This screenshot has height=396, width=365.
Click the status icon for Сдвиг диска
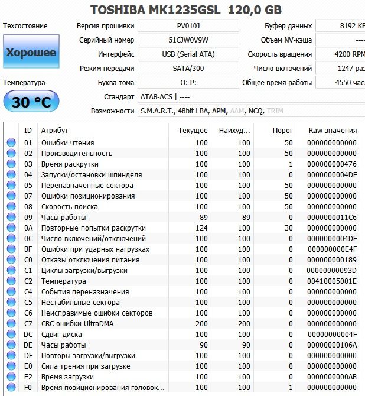click(11, 334)
